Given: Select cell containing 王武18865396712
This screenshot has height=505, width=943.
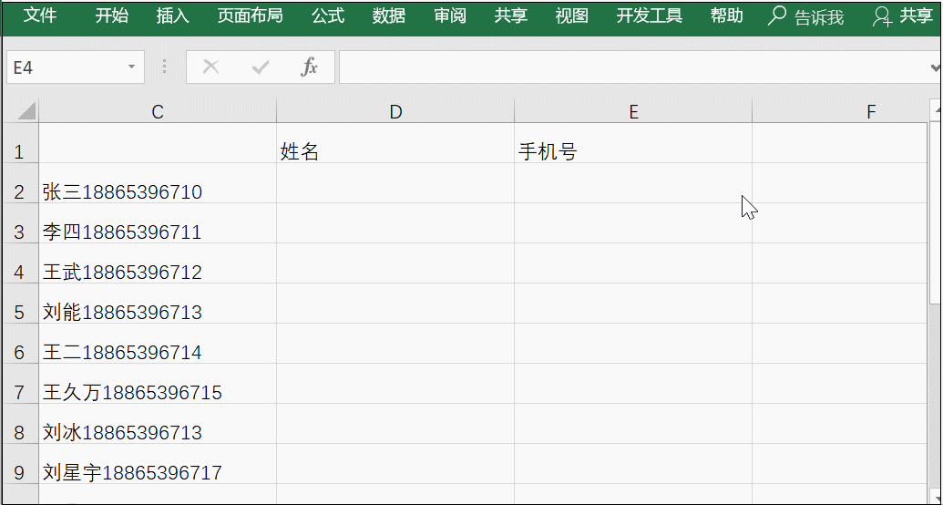Looking at the screenshot, I should coord(158,263).
